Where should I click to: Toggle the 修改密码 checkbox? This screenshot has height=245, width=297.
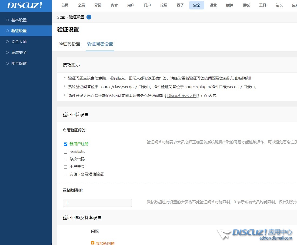coord(65,159)
